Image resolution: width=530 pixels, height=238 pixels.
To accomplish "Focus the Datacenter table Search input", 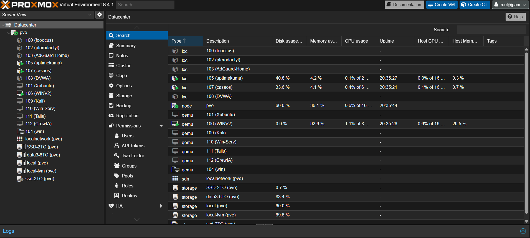I will (491, 30).
